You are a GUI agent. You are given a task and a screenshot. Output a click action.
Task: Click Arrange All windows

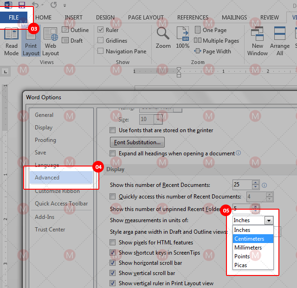[280, 41]
